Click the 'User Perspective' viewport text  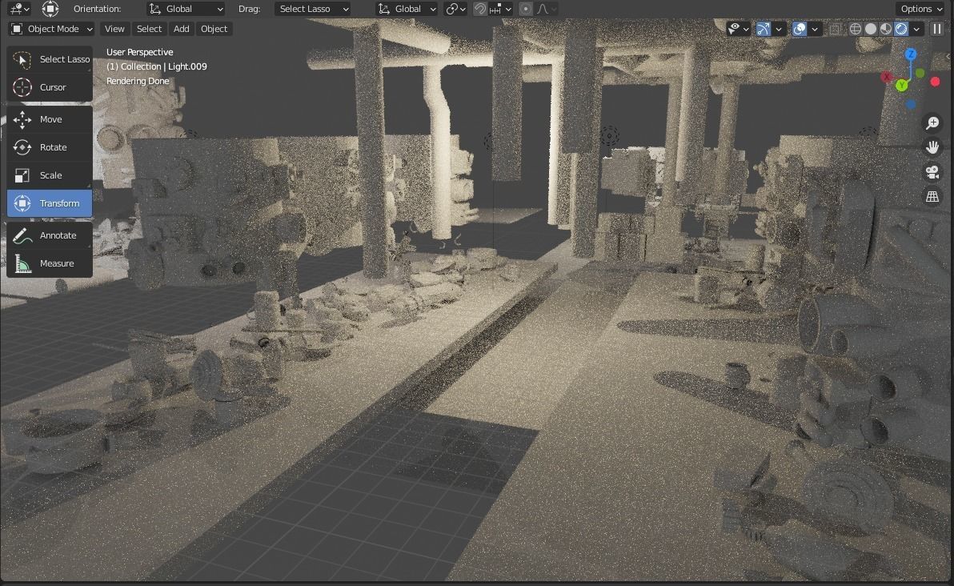tap(139, 52)
